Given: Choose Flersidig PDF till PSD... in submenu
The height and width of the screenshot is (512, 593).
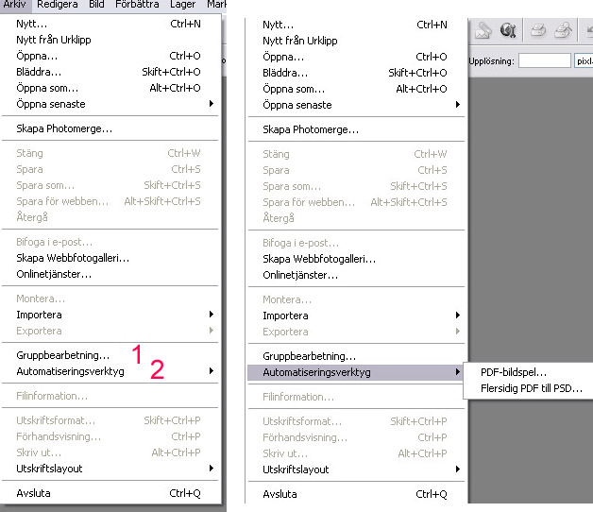Looking at the screenshot, I should click(x=529, y=388).
